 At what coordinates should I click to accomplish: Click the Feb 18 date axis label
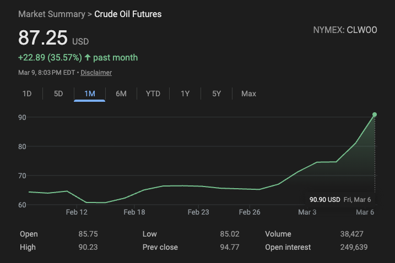[134, 212]
